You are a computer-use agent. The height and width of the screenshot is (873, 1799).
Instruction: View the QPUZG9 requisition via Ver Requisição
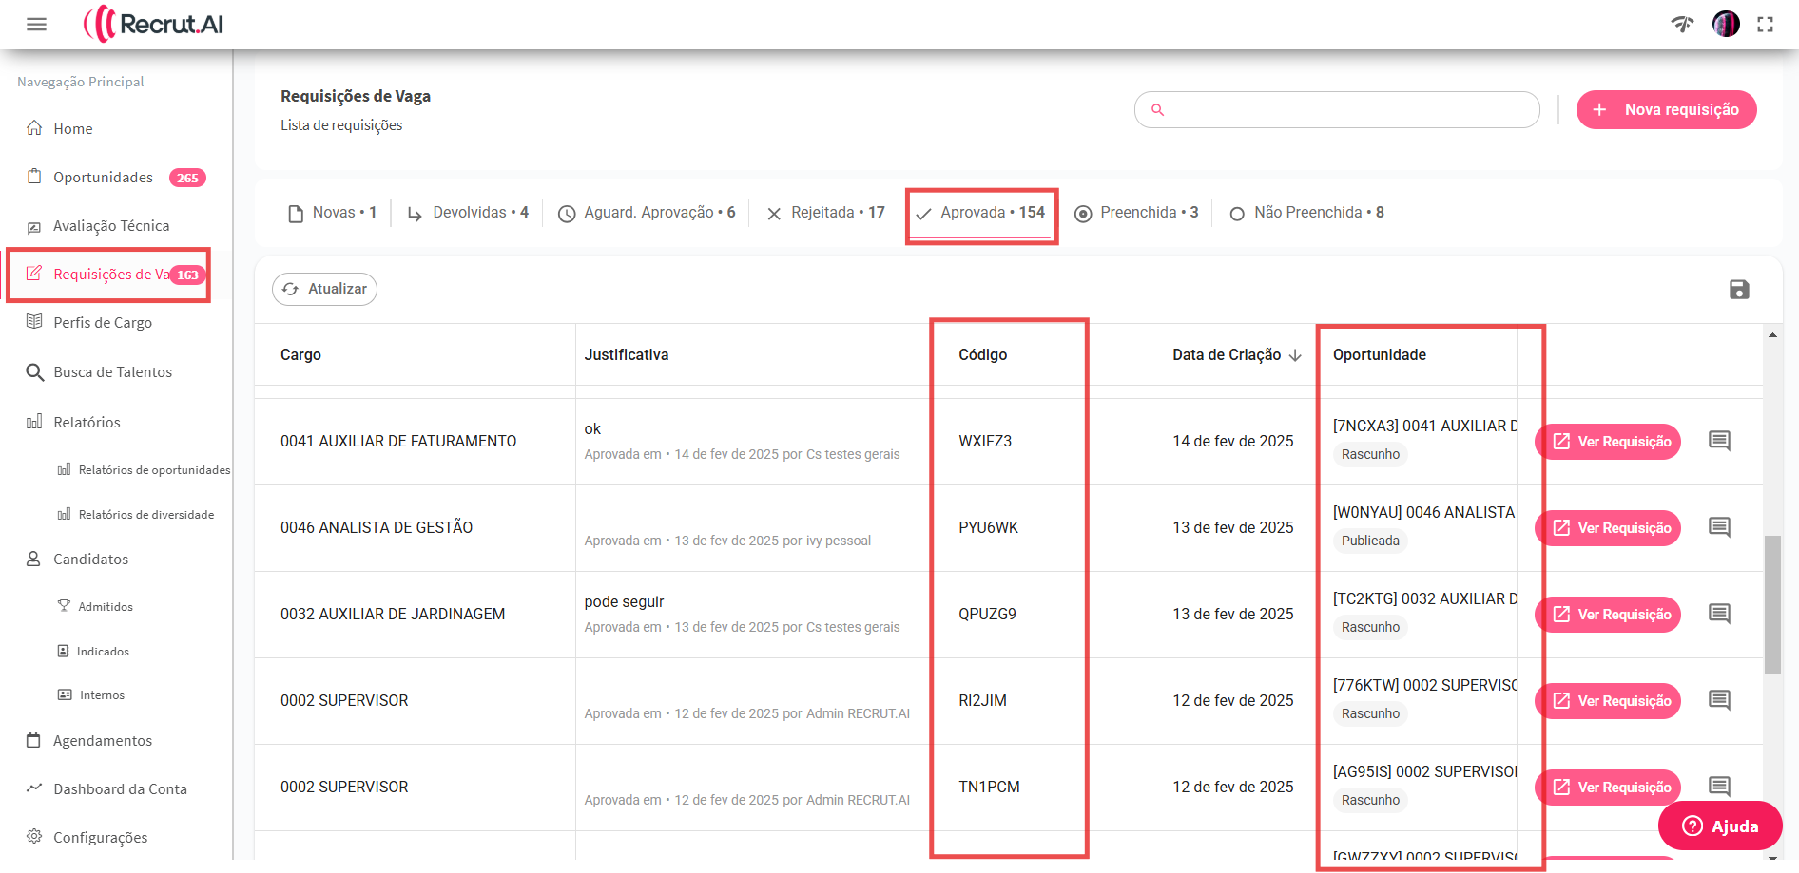coord(1609,615)
